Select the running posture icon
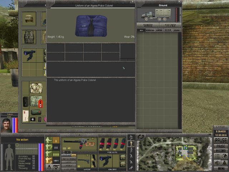The width and height of the screenshot is (229, 172). click(131, 138)
